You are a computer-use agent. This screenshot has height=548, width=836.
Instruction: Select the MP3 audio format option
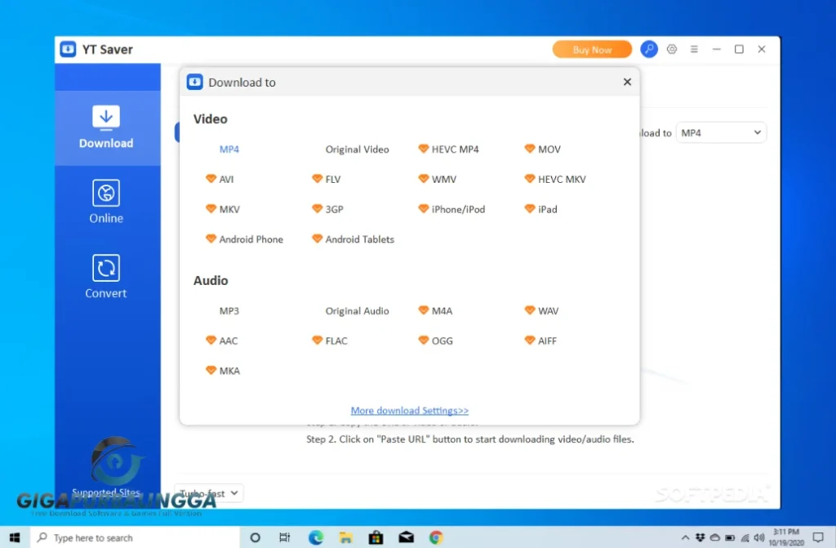coord(229,310)
